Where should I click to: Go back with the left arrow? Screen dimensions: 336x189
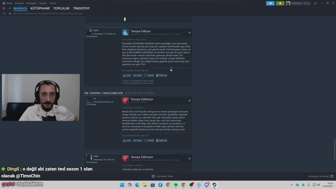point(4,8)
